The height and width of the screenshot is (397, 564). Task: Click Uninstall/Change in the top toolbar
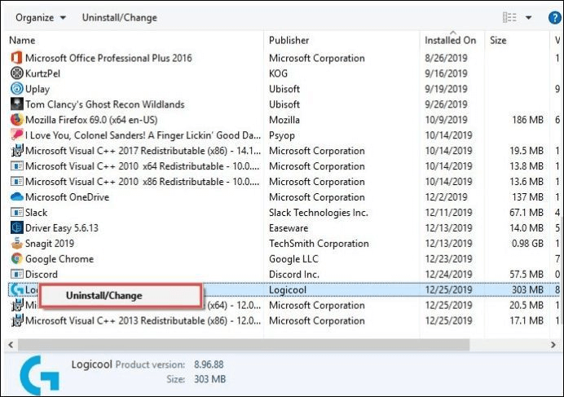pos(119,17)
